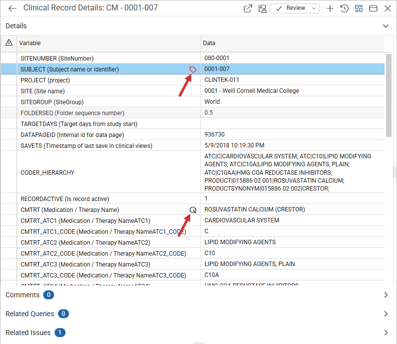Open the history clock icon
Screen dimensions: 397x344
(344, 8)
